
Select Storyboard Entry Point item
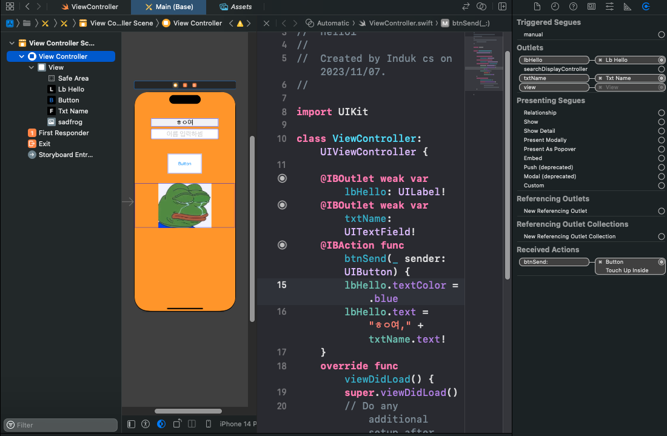coord(60,155)
